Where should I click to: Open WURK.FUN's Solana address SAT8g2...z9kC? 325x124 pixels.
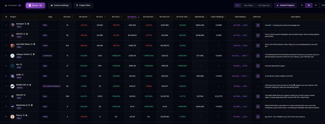(x=240, y=86)
